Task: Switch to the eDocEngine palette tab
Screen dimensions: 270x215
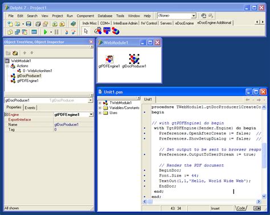Action: point(184,23)
